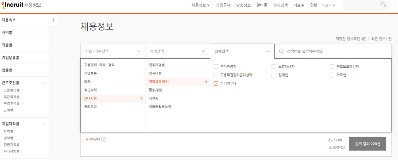Open 학력별 in the sidebar
The width and height of the screenshot is (398, 160).
pyautogui.click(x=8, y=131)
